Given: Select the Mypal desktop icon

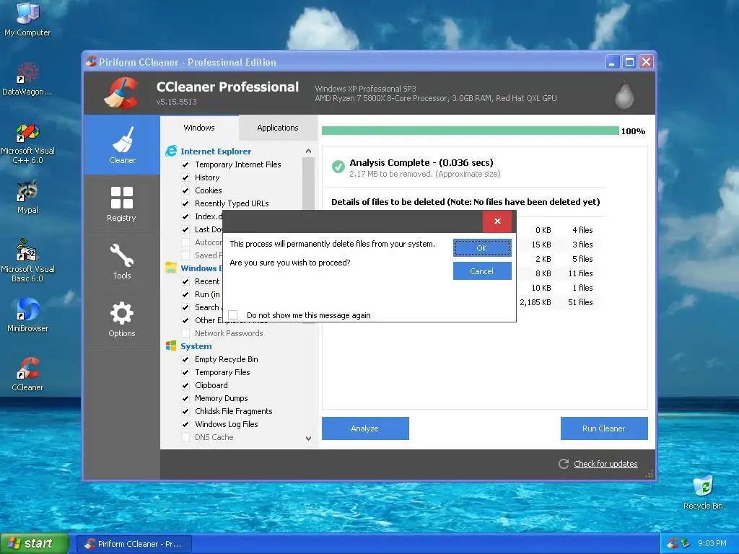Looking at the screenshot, I should point(27,197).
